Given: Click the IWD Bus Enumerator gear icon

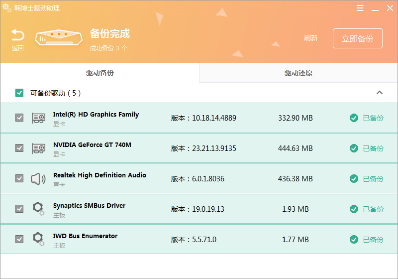Looking at the screenshot, I should tap(38, 239).
